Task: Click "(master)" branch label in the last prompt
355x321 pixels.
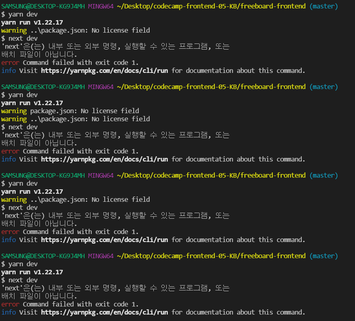Action: (324, 256)
